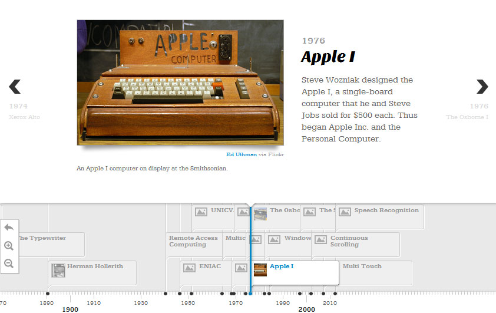The image size is (496, 313).
Task: Open the Herman Hollerith flag thumbnail
Action: coord(58,271)
